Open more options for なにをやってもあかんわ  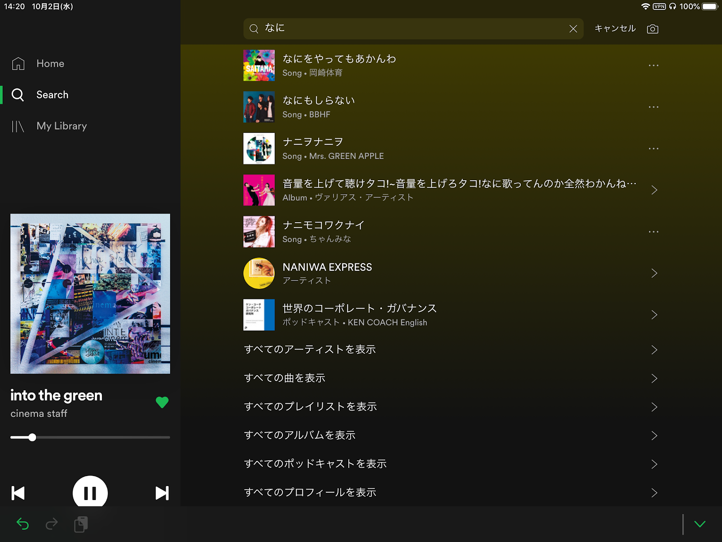pyautogui.click(x=653, y=65)
